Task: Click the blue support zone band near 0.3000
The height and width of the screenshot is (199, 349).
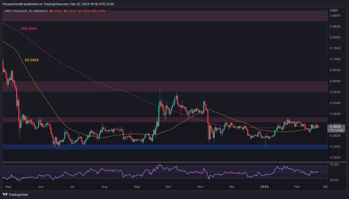Action: (165, 147)
